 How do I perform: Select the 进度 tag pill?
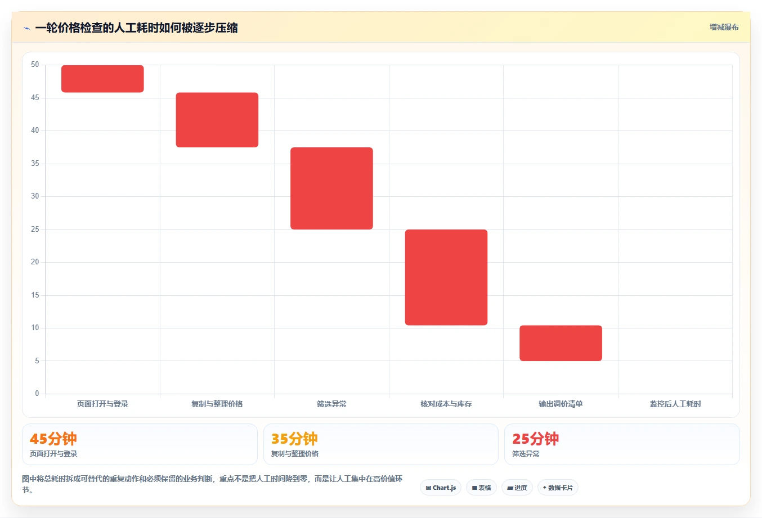[517, 488]
